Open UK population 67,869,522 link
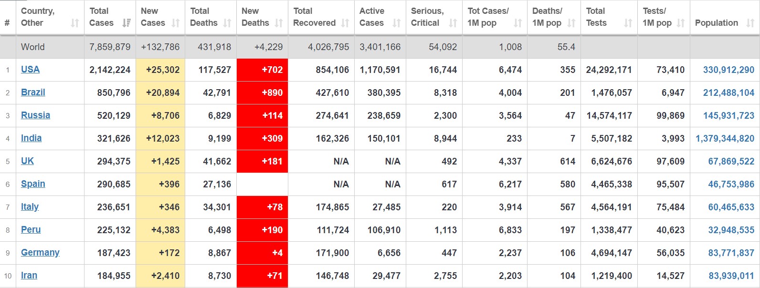The height and width of the screenshot is (288, 760). (731, 161)
